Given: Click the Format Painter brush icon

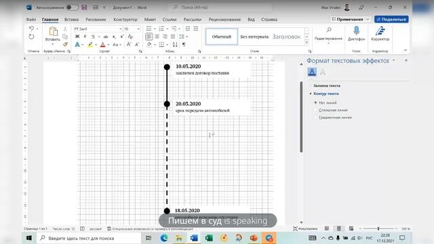Looking at the screenshot, I should click(65, 44).
